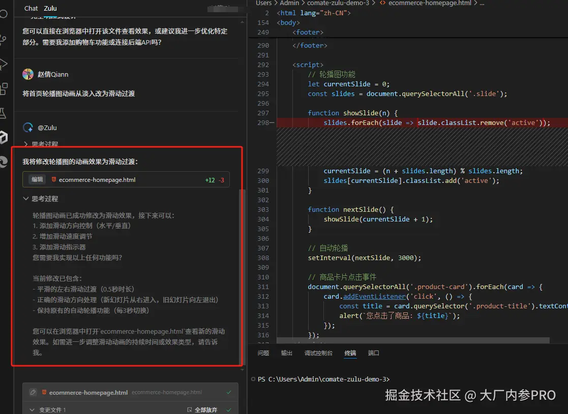568x414 pixels.
Task: Click the </footer> closing tag line
Action: [310, 46]
